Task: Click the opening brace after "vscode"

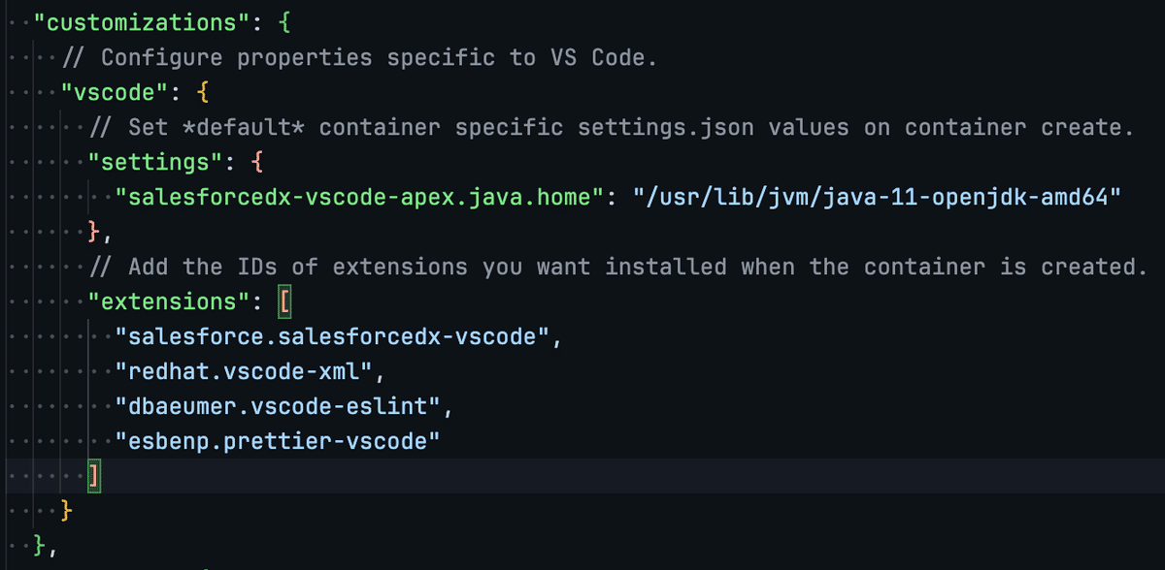Action: coord(202,93)
